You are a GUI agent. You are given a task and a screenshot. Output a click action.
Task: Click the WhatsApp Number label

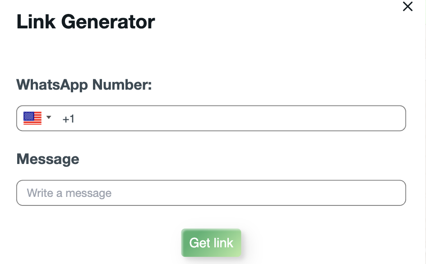(x=83, y=85)
